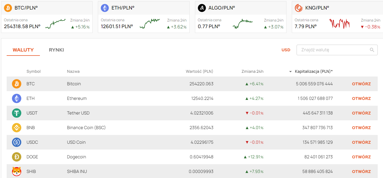This screenshot has width=383, height=178.
Task: Open the USD Coin row with OTWÓRZ
Action: click(361, 142)
